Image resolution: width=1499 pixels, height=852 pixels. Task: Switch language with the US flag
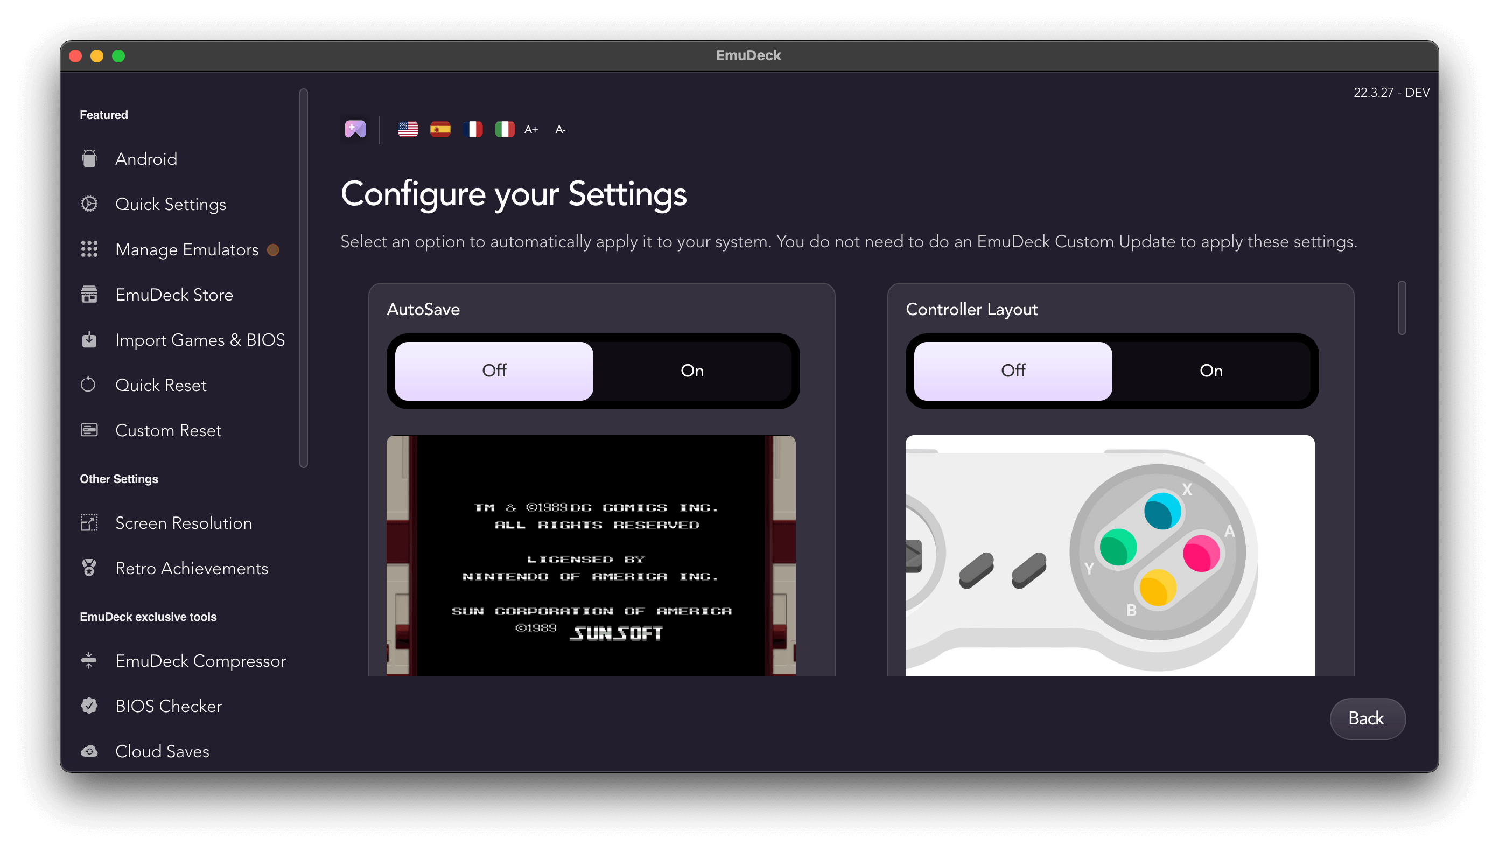tap(408, 129)
